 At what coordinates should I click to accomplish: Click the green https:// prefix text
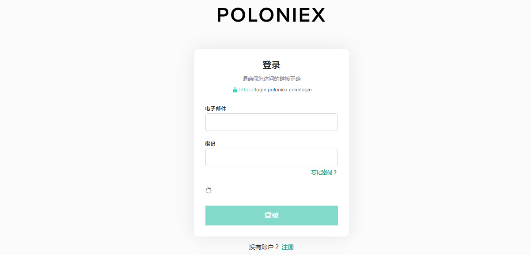247,90
